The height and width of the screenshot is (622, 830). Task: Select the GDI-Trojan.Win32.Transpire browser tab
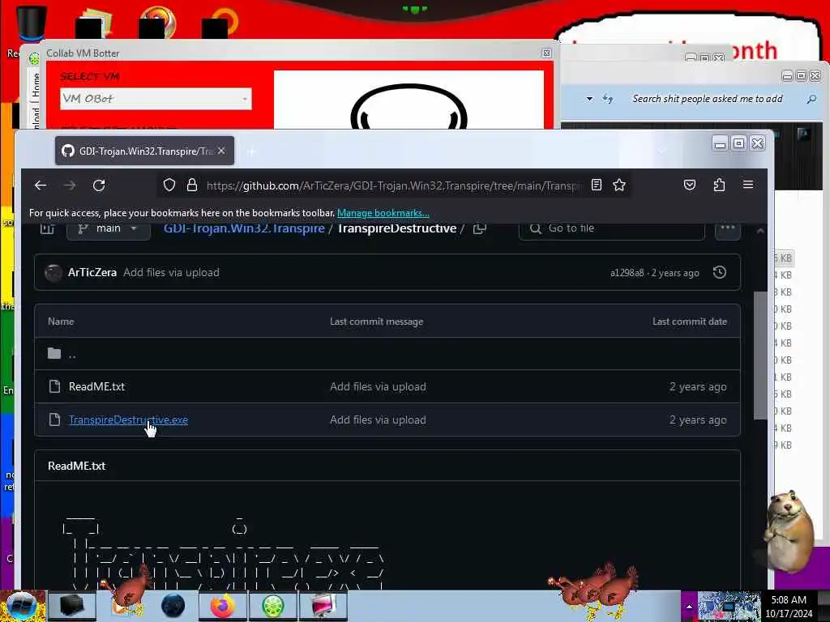point(144,151)
